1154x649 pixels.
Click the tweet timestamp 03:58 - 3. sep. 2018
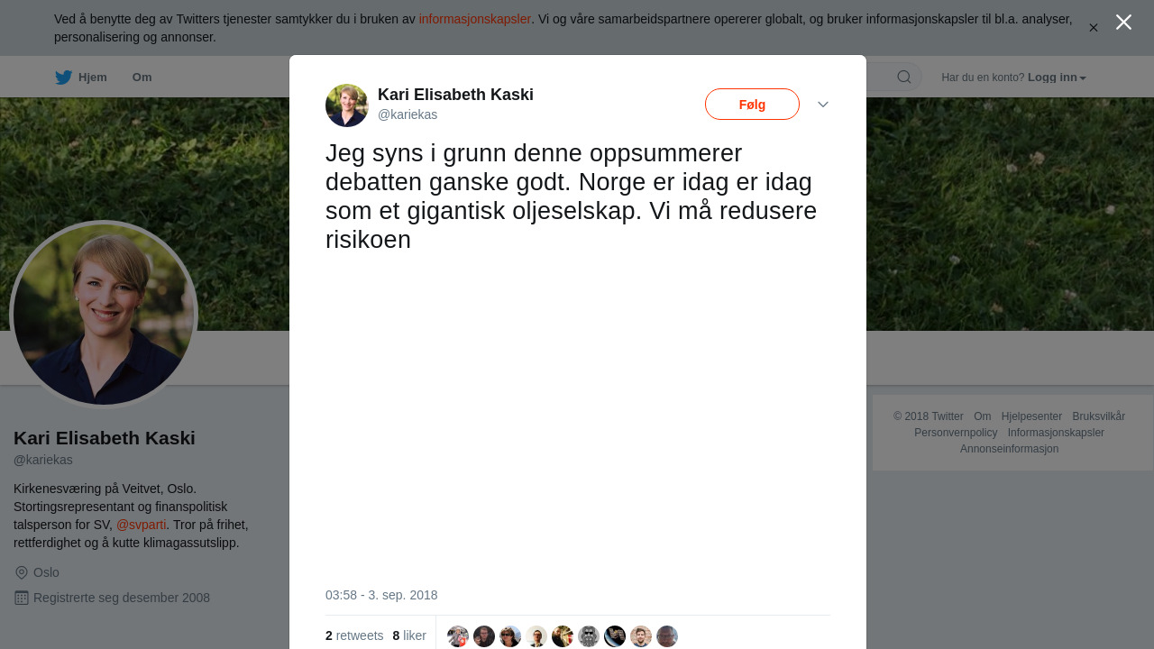381,595
